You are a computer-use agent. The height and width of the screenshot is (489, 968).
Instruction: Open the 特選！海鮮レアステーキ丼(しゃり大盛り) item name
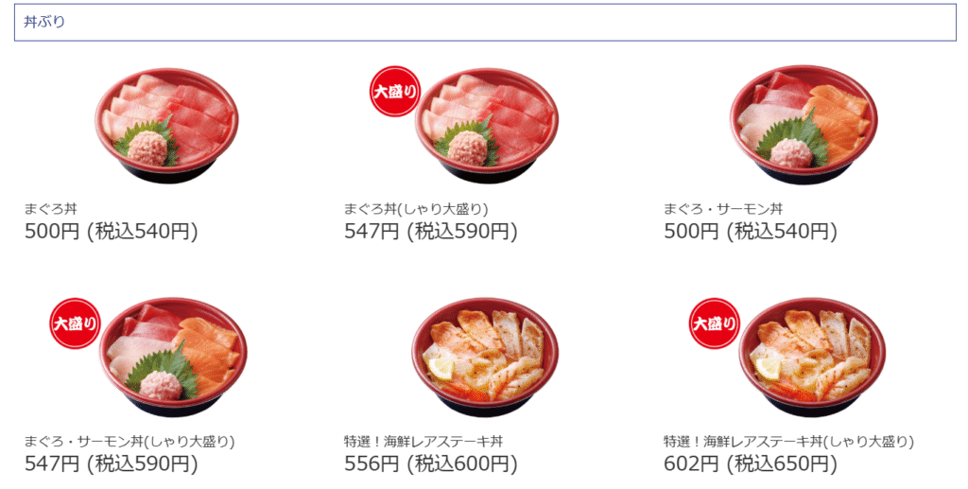[788, 441]
